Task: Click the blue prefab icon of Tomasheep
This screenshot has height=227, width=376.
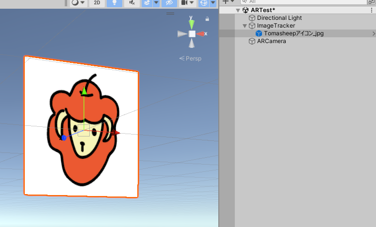Action: click(x=259, y=33)
